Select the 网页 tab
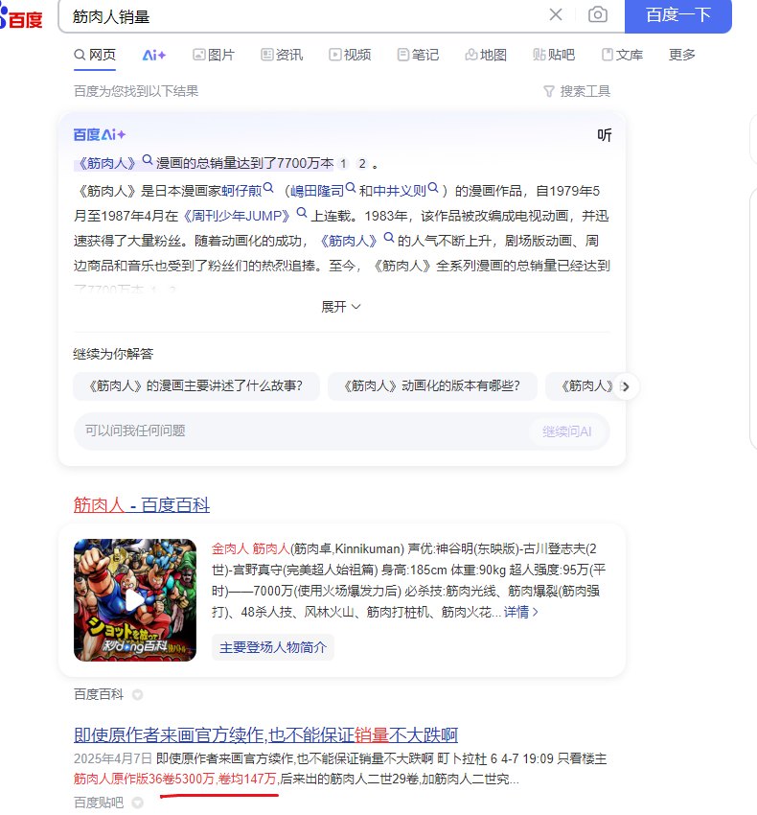Image resolution: width=757 pixels, height=815 pixels. pos(95,55)
